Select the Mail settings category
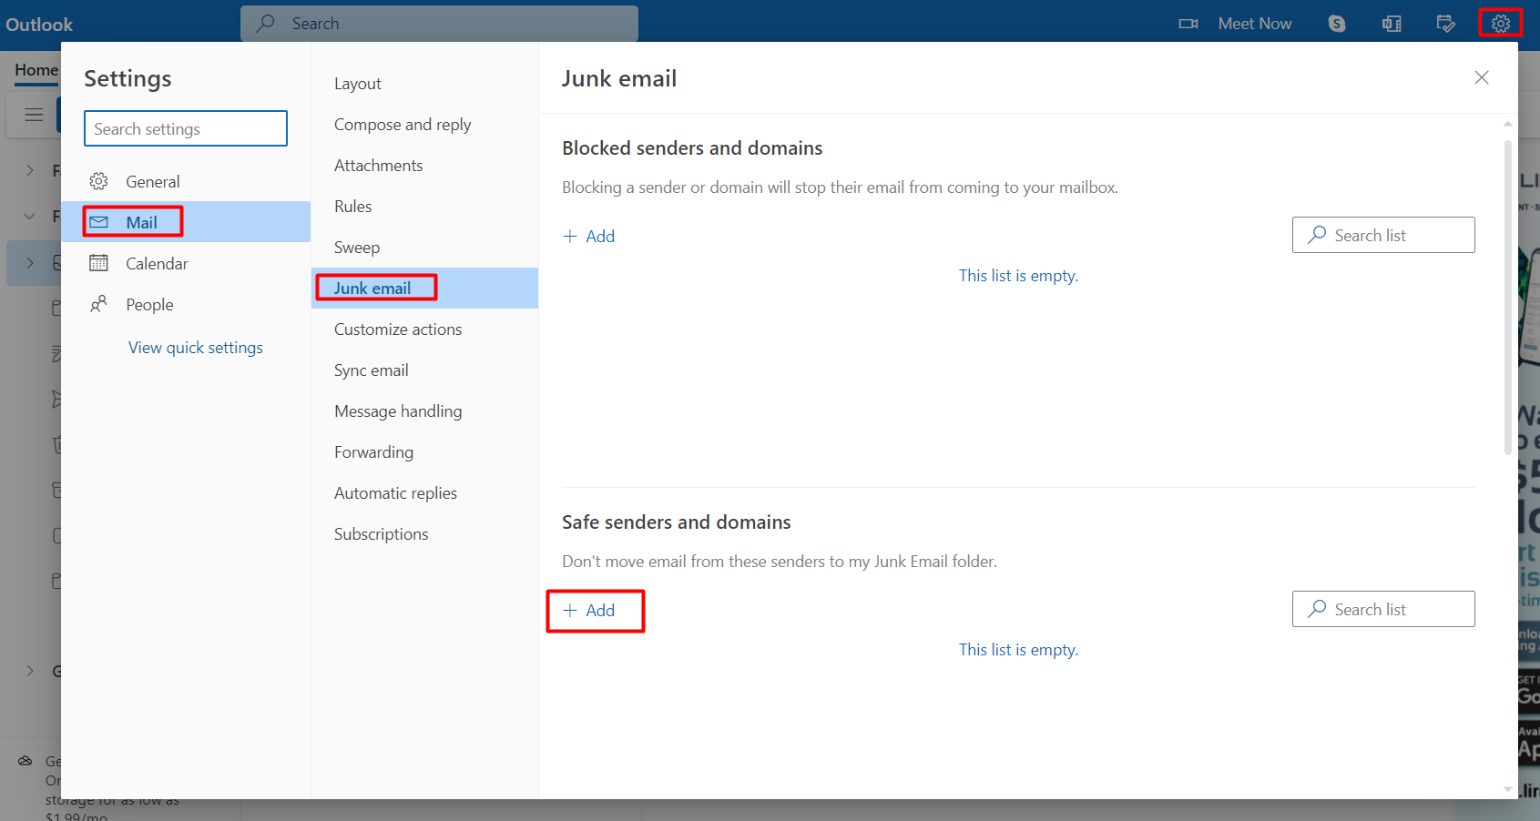Screen dimensions: 1540x821 [x=186, y=222]
